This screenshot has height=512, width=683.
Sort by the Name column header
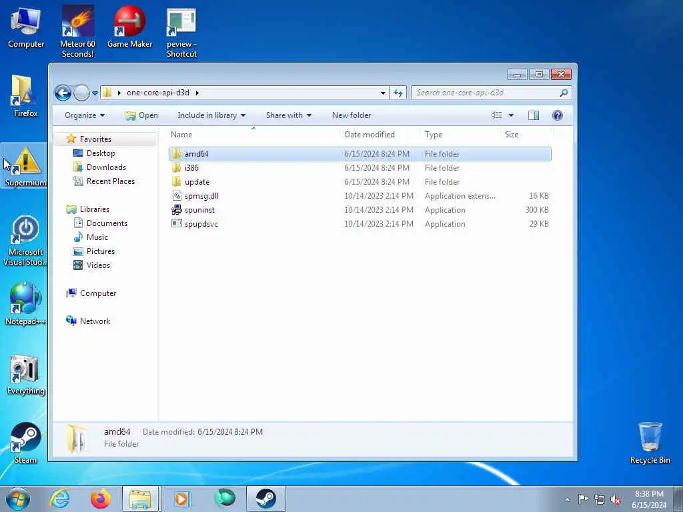(254, 135)
